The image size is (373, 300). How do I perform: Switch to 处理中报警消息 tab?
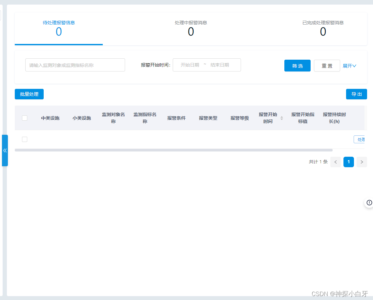coord(191,29)
